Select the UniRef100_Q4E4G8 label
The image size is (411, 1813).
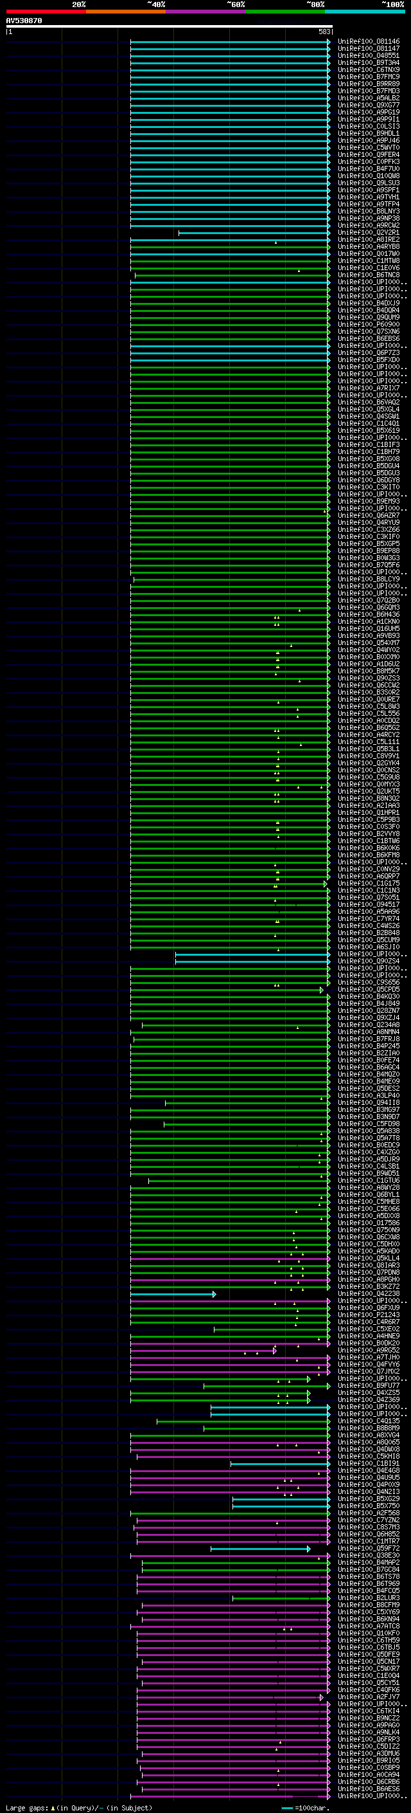pyautogui.click(x=369, y=1470)
